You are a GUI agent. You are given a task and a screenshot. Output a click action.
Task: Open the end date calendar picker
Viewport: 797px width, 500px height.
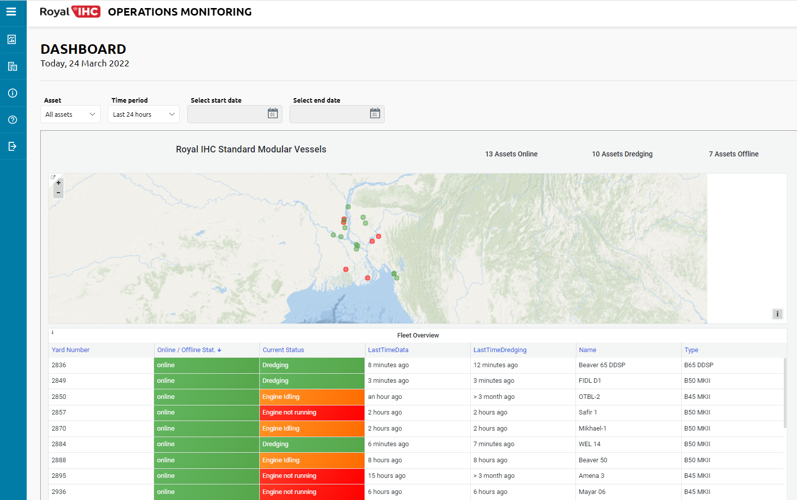coord(375,114)
